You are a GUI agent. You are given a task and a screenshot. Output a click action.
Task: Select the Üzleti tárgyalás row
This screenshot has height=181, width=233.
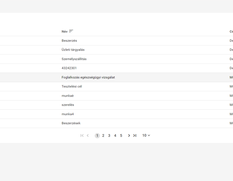click(116, 50)
